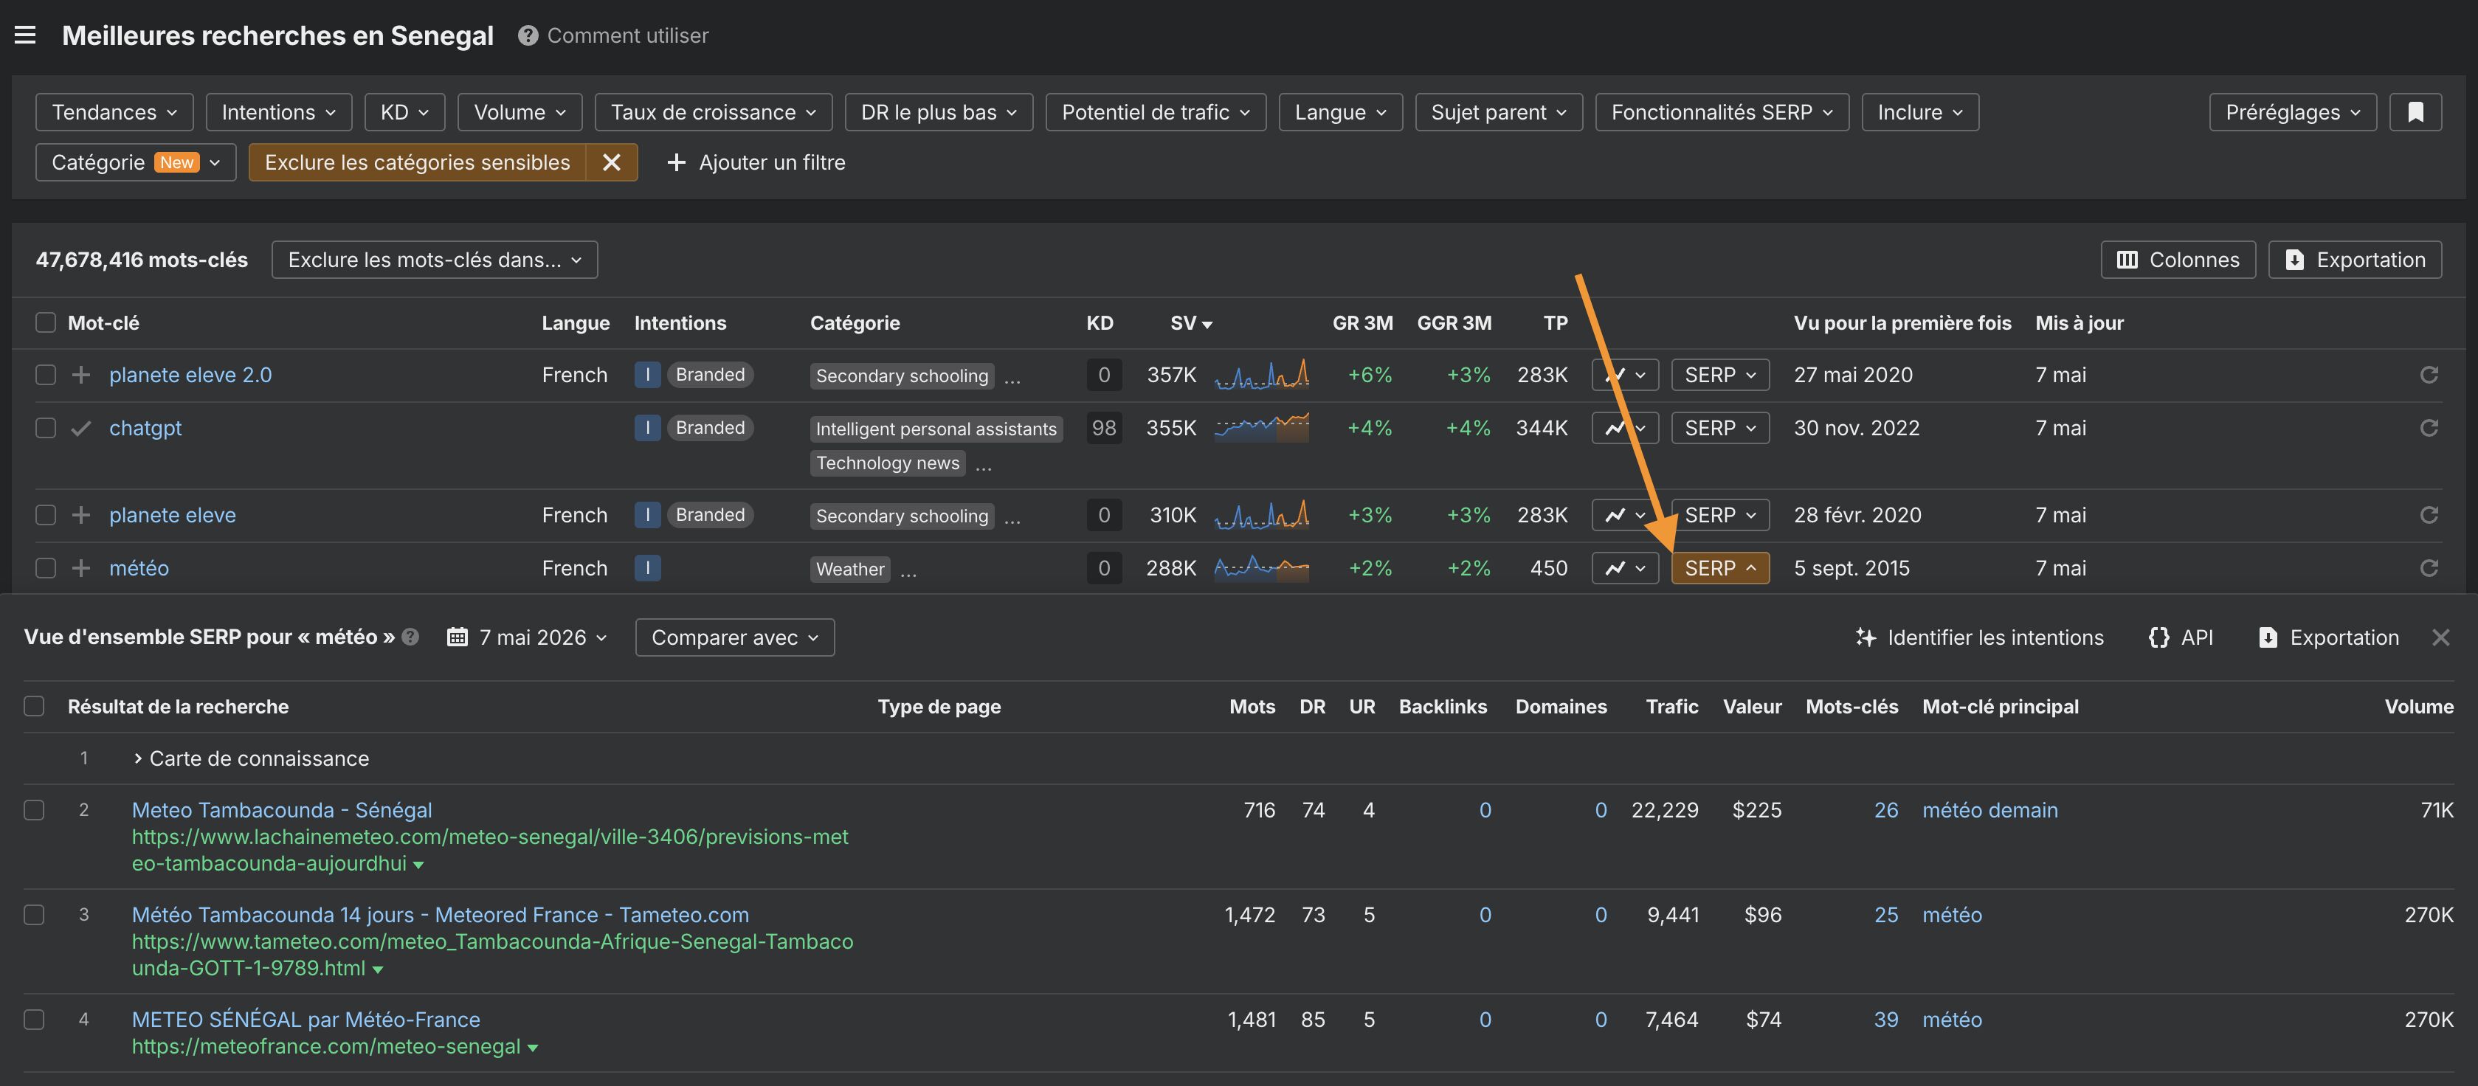The image size is (2478, 1086).
Task: Open the Tendances filter dropdown
Action: [x=114, y=113]
